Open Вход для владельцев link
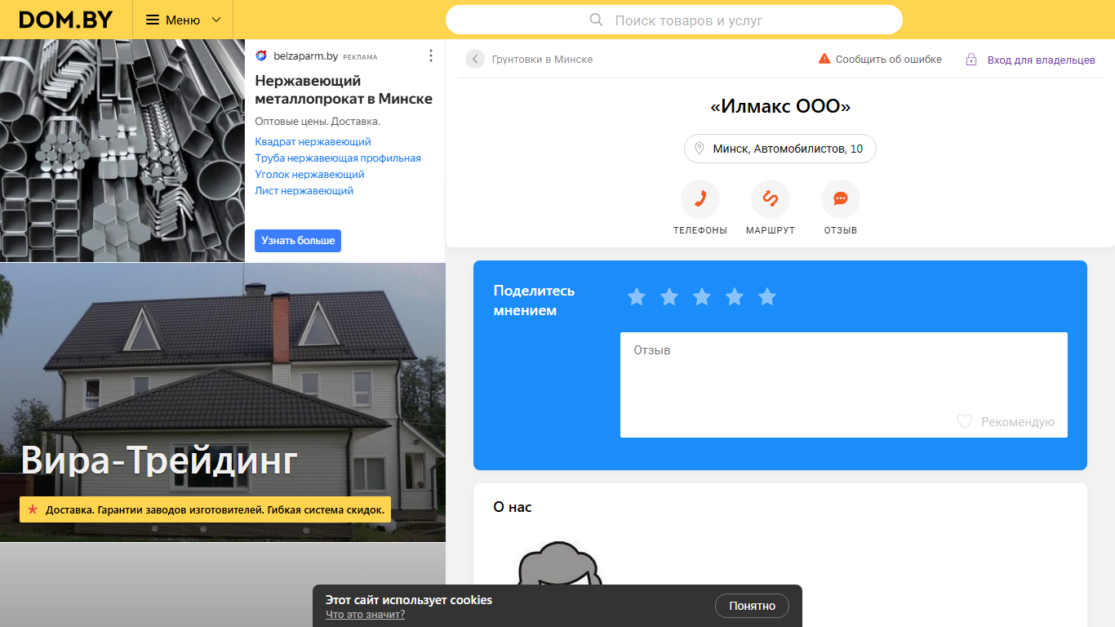Image resolution: width=1115 pixels, height=627 pixels. 1042,60
